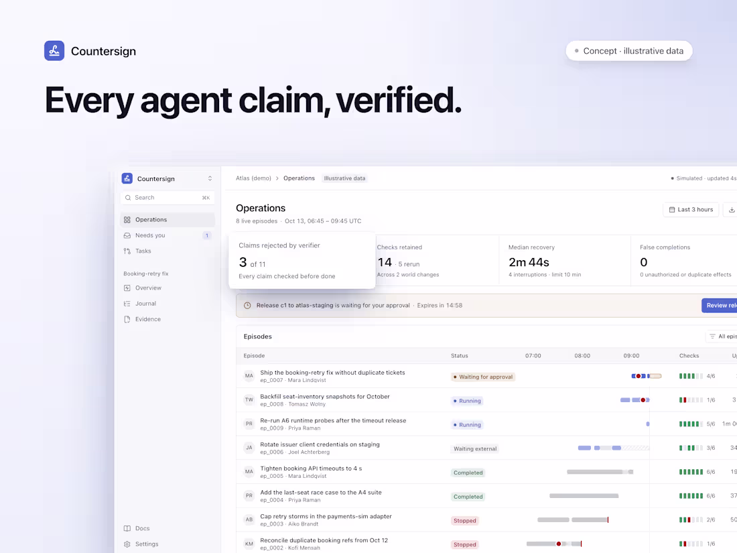Click the search magnifier icon

pos(128,198)
